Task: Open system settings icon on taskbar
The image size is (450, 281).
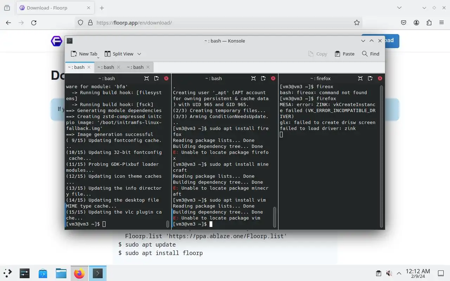Action: [25, 273]
